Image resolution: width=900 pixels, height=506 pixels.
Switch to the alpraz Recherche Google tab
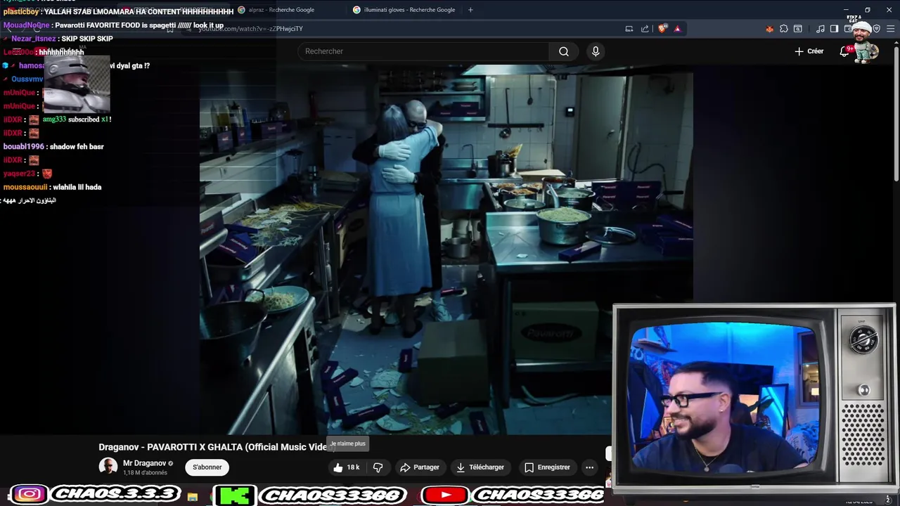pyautogui.click(x=281, y=10)
